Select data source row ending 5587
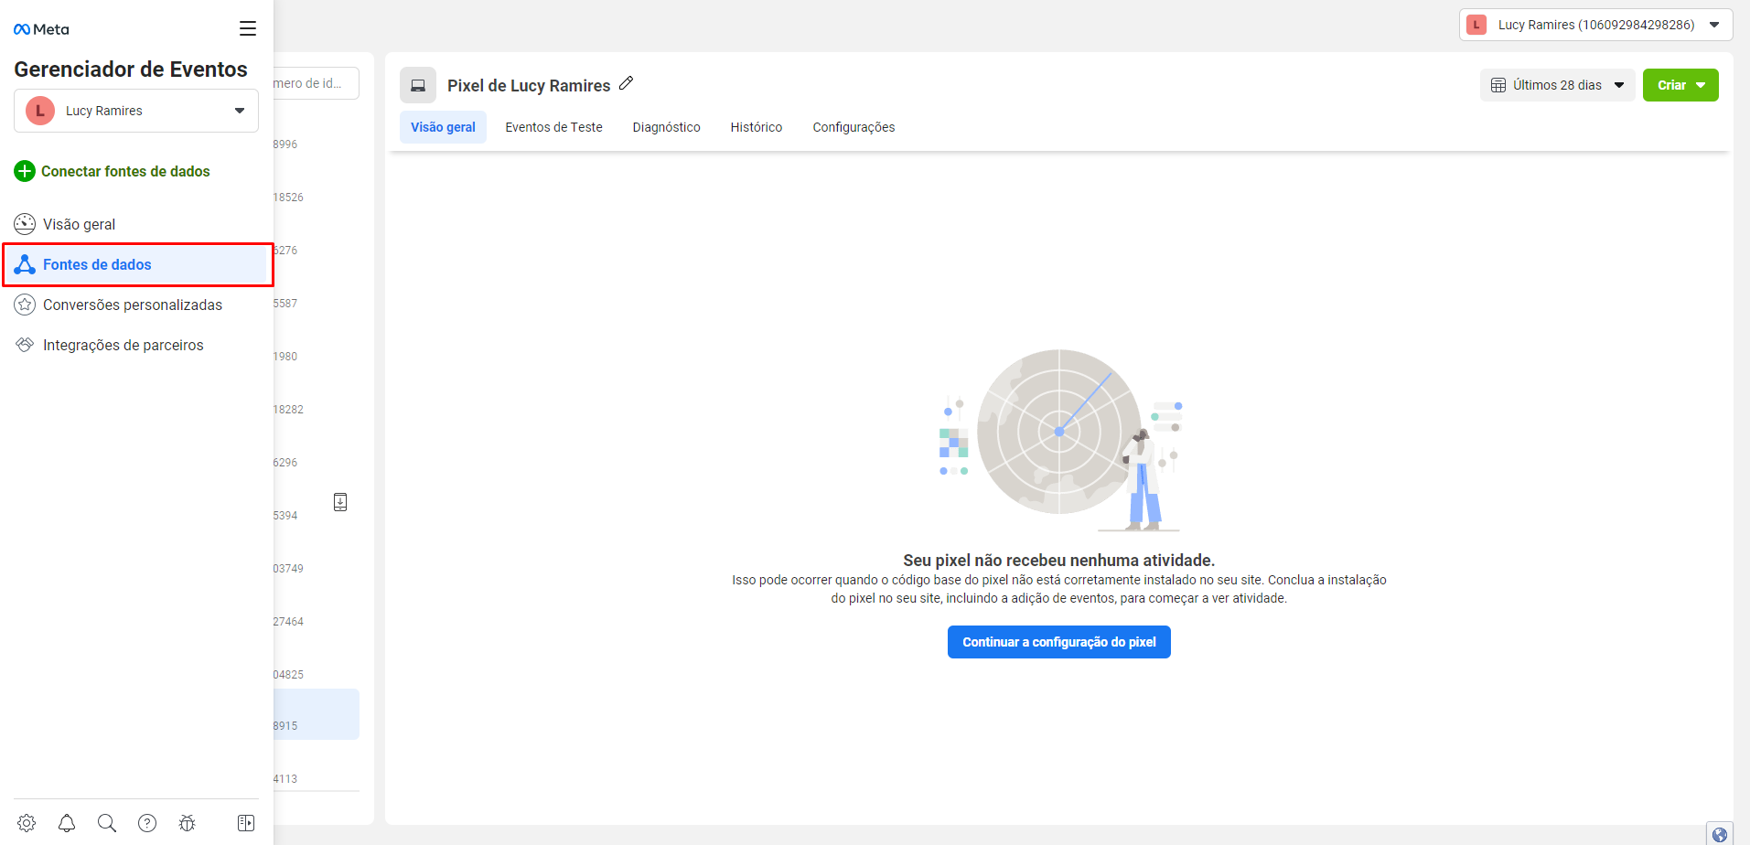 coord(317,303)
